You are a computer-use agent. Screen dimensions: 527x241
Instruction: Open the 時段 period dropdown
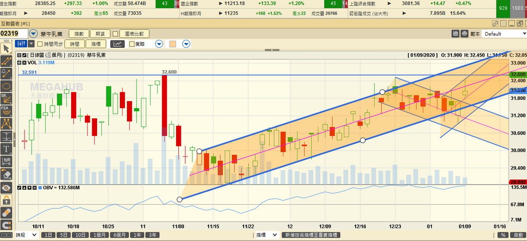click(26, 235)
